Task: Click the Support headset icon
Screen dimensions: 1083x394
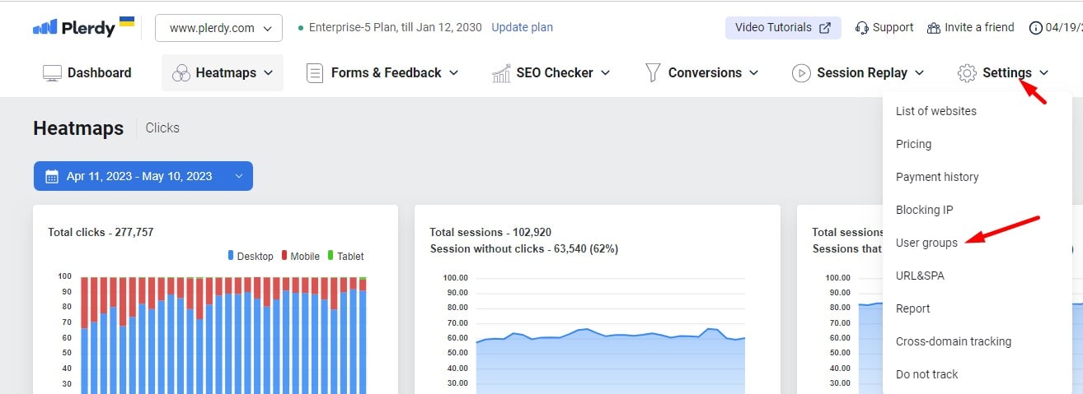Action: (862, 28)
